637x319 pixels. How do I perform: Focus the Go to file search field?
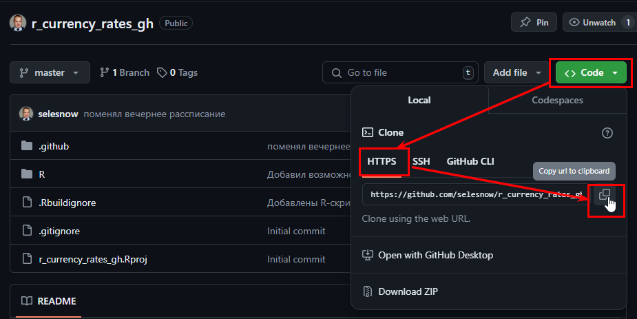(400, 72)
